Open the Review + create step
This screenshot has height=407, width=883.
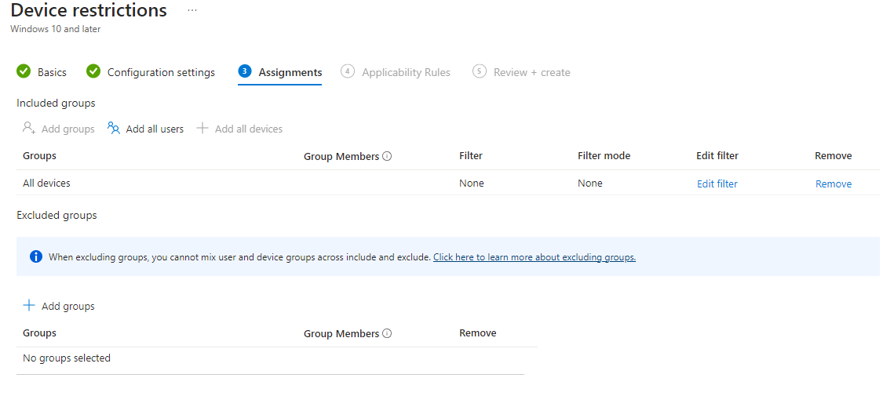pos(531,72)
